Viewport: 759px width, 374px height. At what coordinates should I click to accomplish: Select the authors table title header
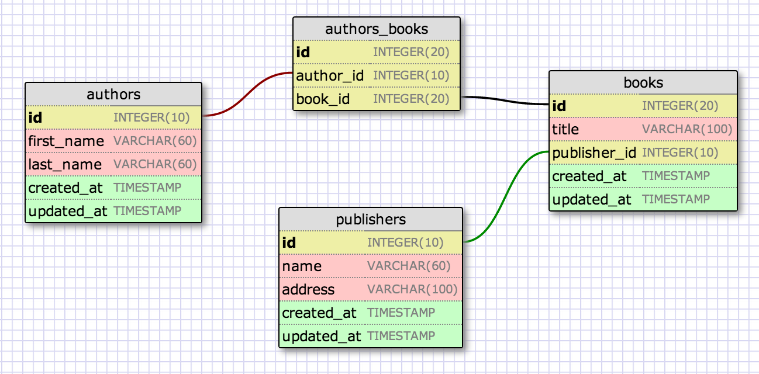[x=113, y=94]
